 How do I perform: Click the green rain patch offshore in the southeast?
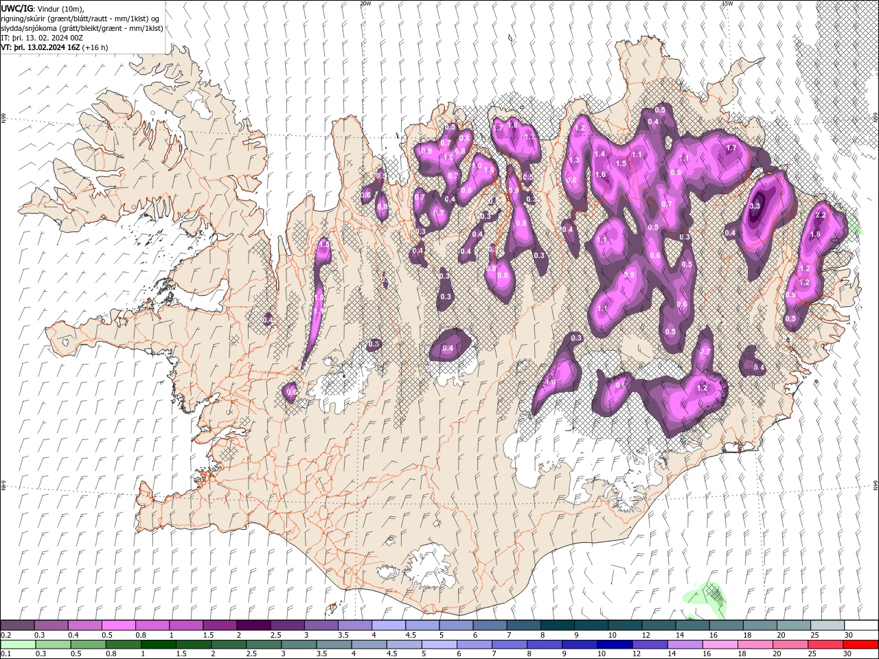(707, 600)
